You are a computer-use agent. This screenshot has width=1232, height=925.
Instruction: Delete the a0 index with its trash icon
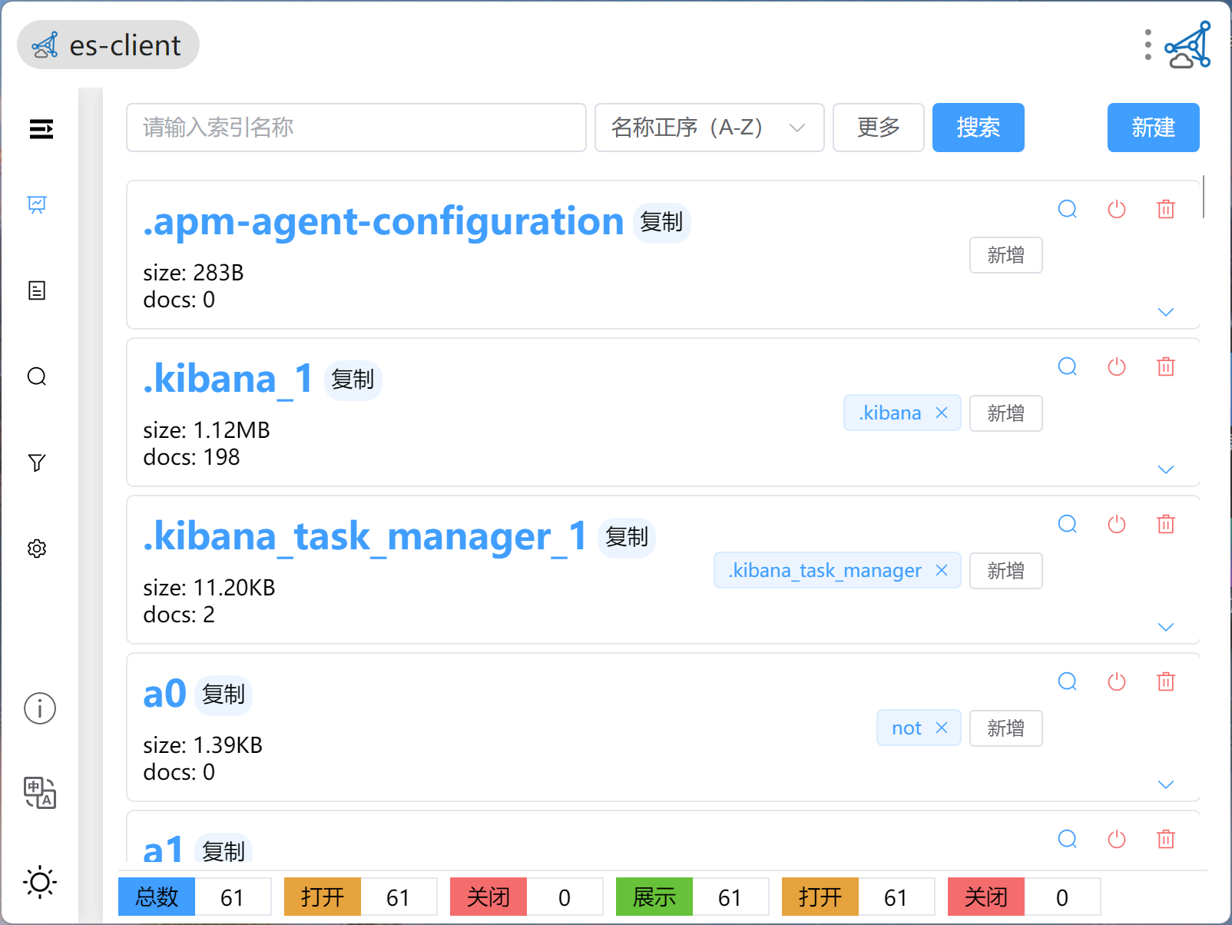click(1166, 681)
